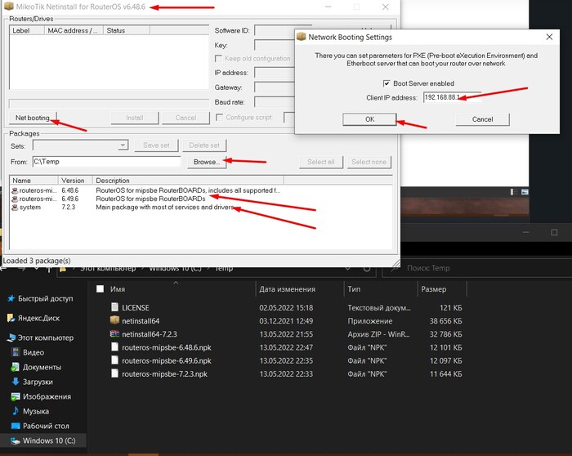The height and width of the screenshot is (456, 572).
Task: Select routeros-mipsbe-7.2.3.npk file
Action: 164,374
